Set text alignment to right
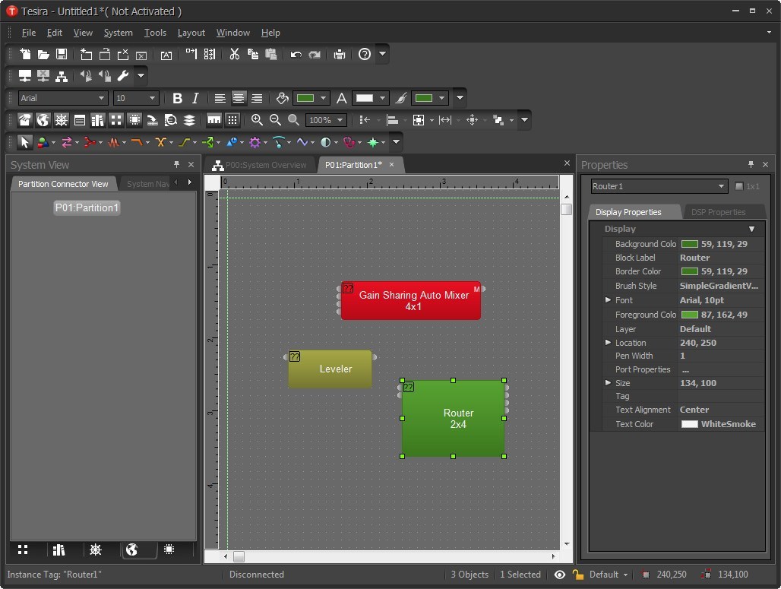The height and width of the screenshot is (589, 781). click(x=257, y=98)
